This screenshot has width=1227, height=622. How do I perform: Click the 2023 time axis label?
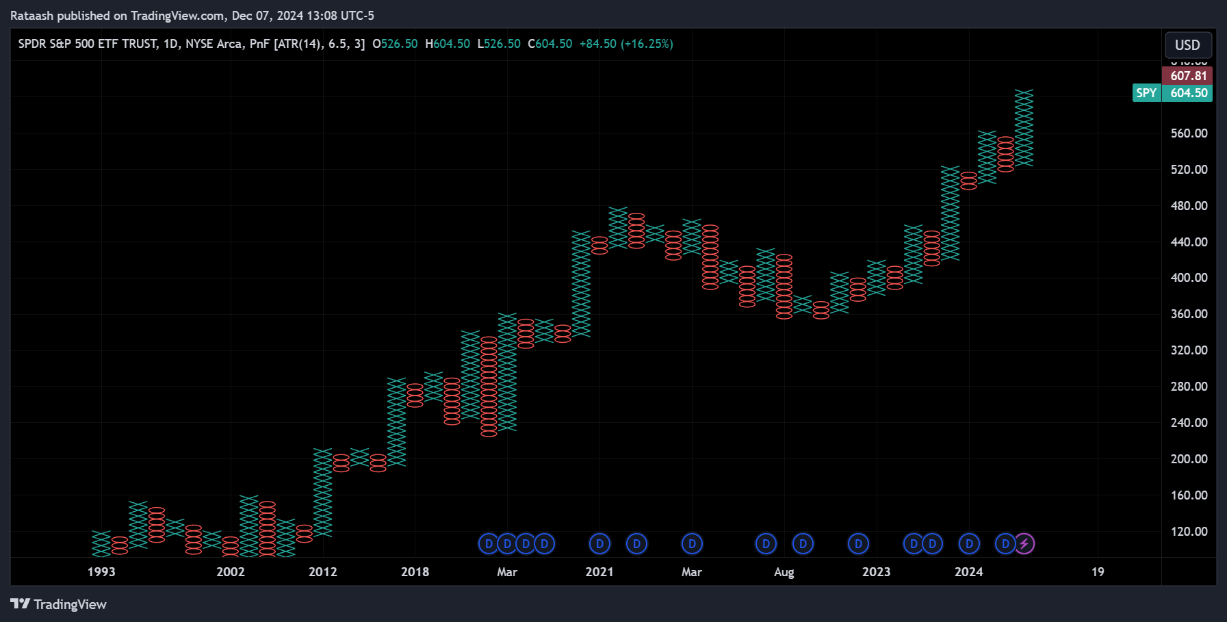pyautogui.click(x=877, y=572)
